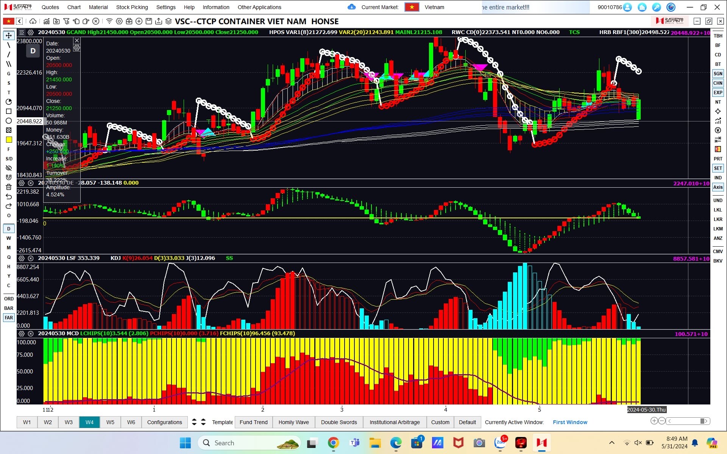Select the hatched fill pattern tool
This screenshot has height=454, width=727.
9,130
